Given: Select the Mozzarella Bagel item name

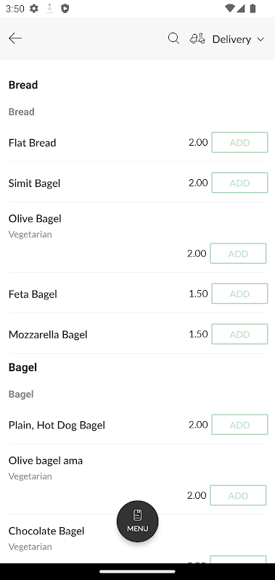Looking at the screenshot, I should (48, 334).
